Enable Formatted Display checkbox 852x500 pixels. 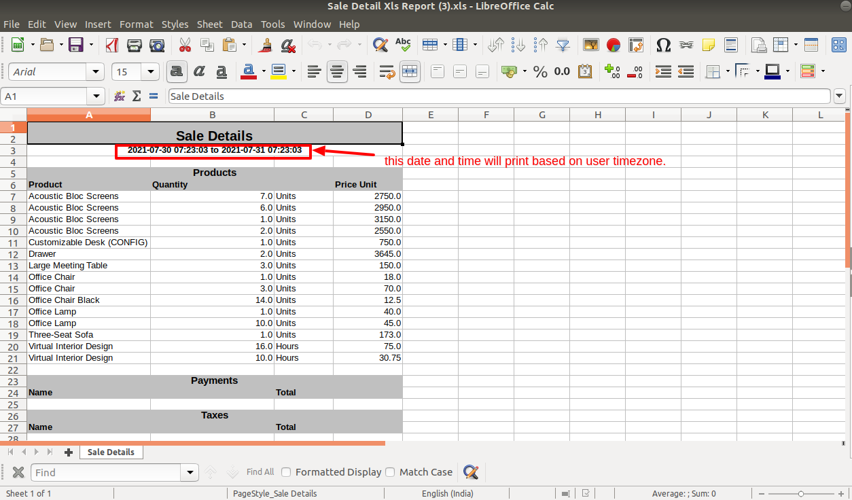(x=287, y=472)
